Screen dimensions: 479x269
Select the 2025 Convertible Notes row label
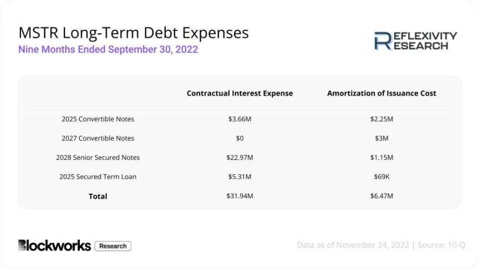(98, 119)
